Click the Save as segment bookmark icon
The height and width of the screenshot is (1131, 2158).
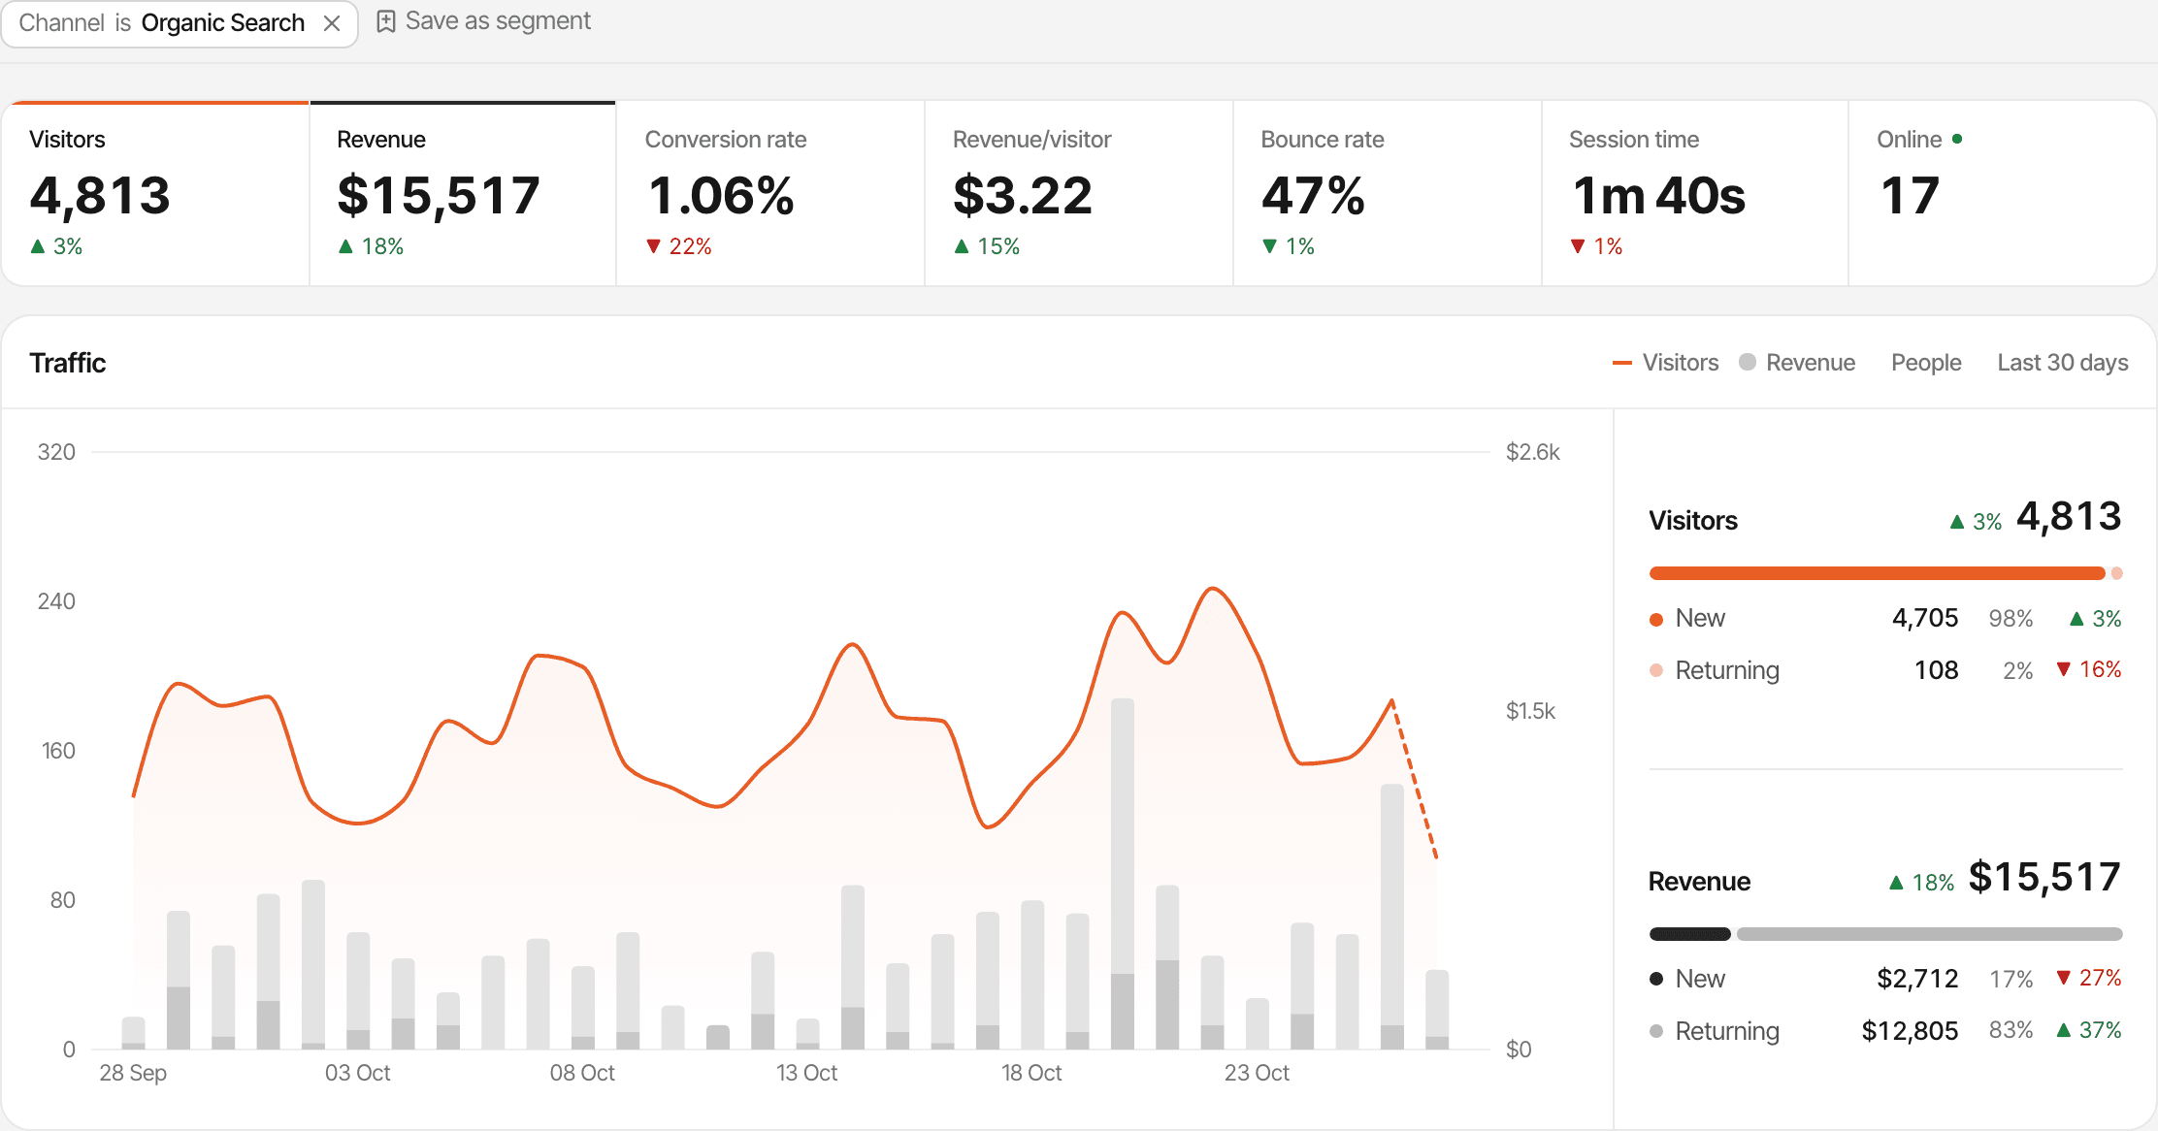click(x=386, y=21)
